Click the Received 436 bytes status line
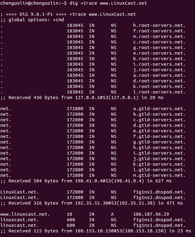Screen dimensions: 195x237 82,98
